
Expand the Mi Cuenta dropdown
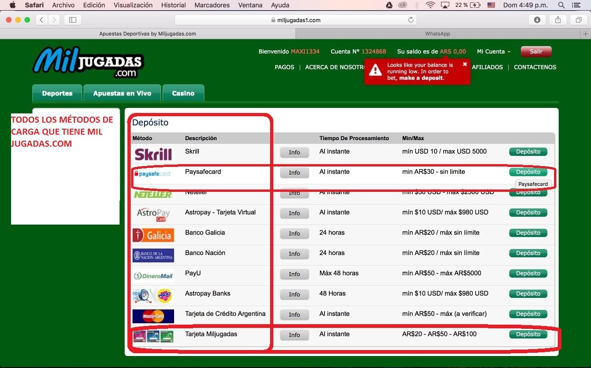[494, 52]
